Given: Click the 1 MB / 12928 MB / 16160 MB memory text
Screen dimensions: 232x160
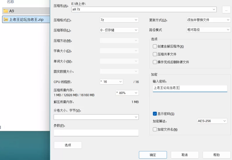Looking at the screenshot, I should [x=74, y=95].
